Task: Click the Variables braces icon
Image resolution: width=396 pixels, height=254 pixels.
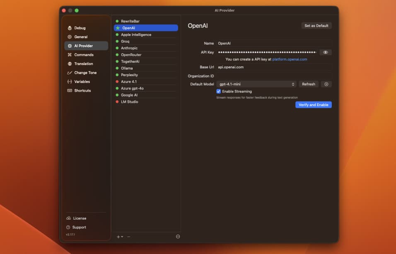Action: click(x=70, y=82)
